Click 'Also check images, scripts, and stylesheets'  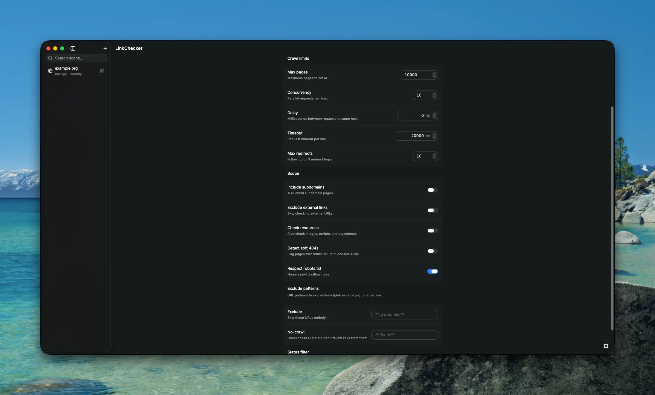[322, 234]
